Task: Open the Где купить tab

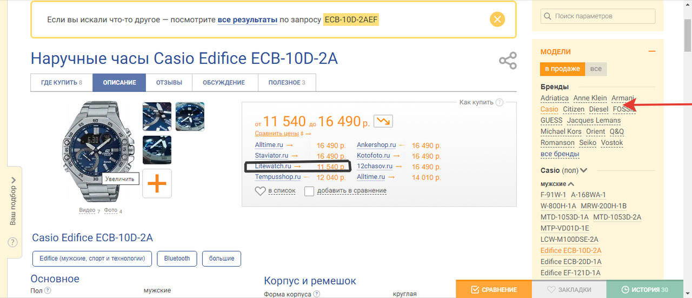Action: click(x=61, y=83)
